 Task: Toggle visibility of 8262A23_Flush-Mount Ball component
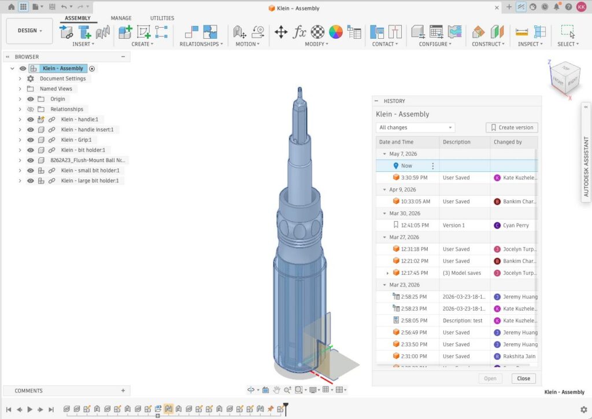coord(31,160)
